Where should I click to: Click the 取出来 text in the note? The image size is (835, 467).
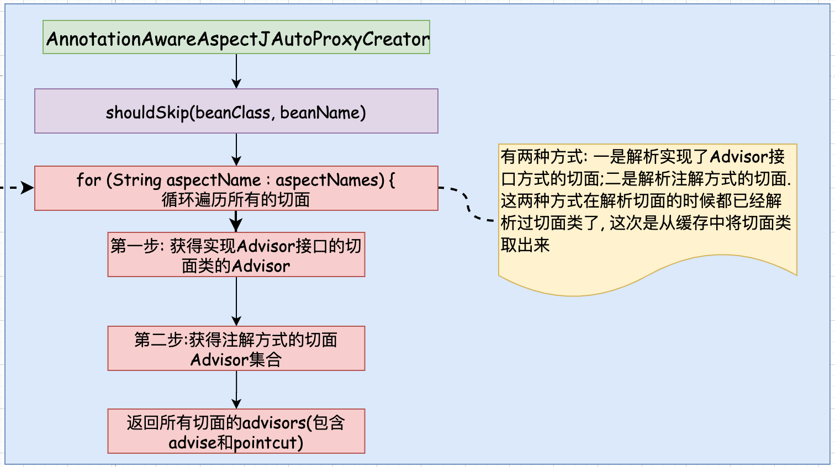(525, 245)
